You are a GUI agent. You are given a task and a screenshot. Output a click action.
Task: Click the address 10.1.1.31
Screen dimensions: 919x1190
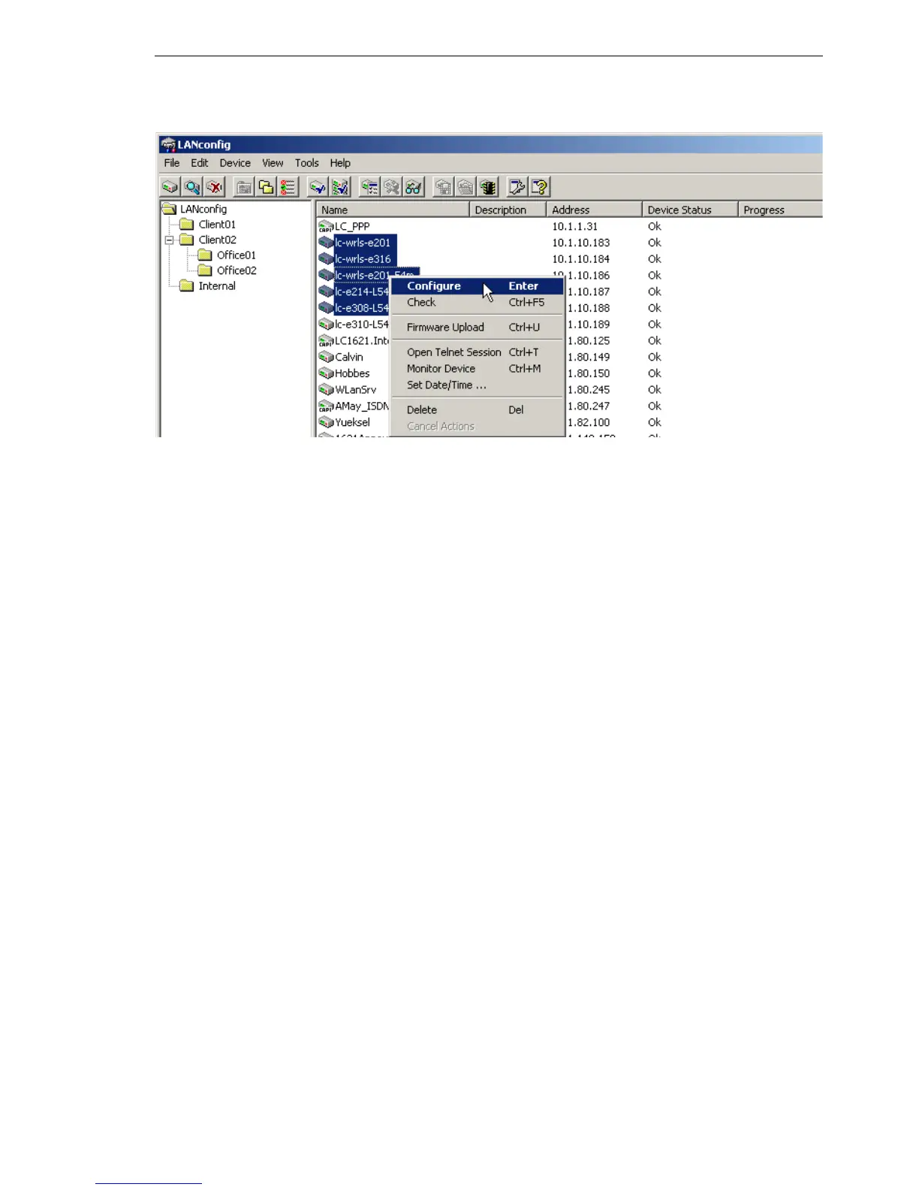point(575,226)
